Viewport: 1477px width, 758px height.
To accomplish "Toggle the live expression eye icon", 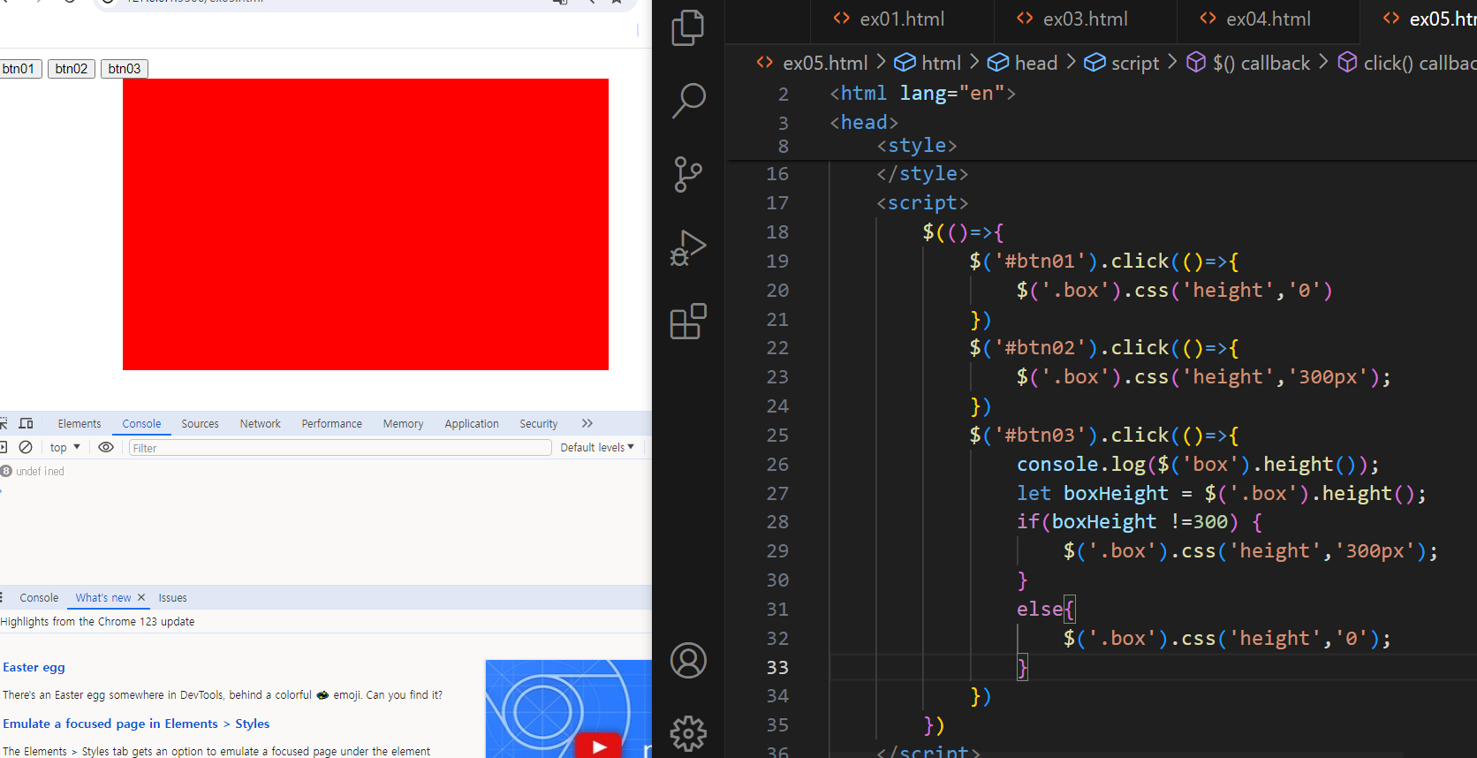I will [x=106, y=447].
